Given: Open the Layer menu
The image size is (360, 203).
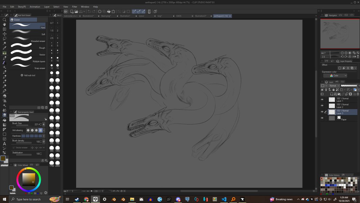Looking at the screenshot, I should click(x=47, y=7).
